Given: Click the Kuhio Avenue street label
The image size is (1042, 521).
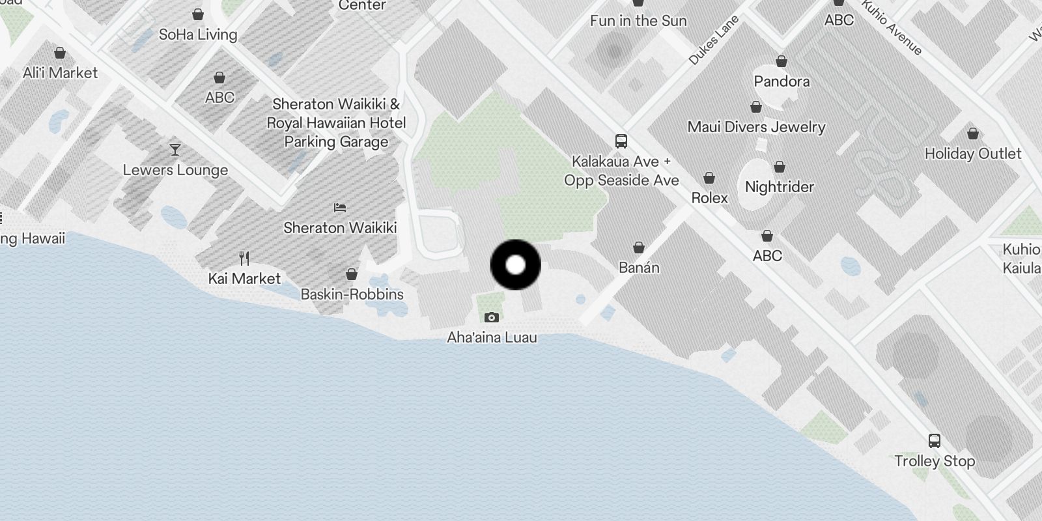Looking at the screenshot, I should 892,28.
